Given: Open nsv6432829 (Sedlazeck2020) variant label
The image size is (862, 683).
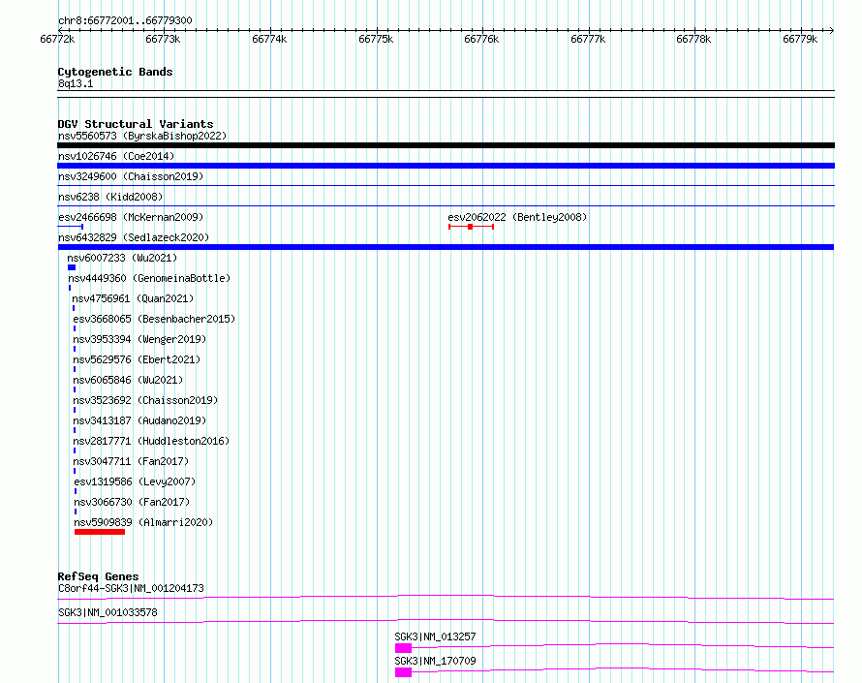Looking at the screenshot, I should point(134,237).
